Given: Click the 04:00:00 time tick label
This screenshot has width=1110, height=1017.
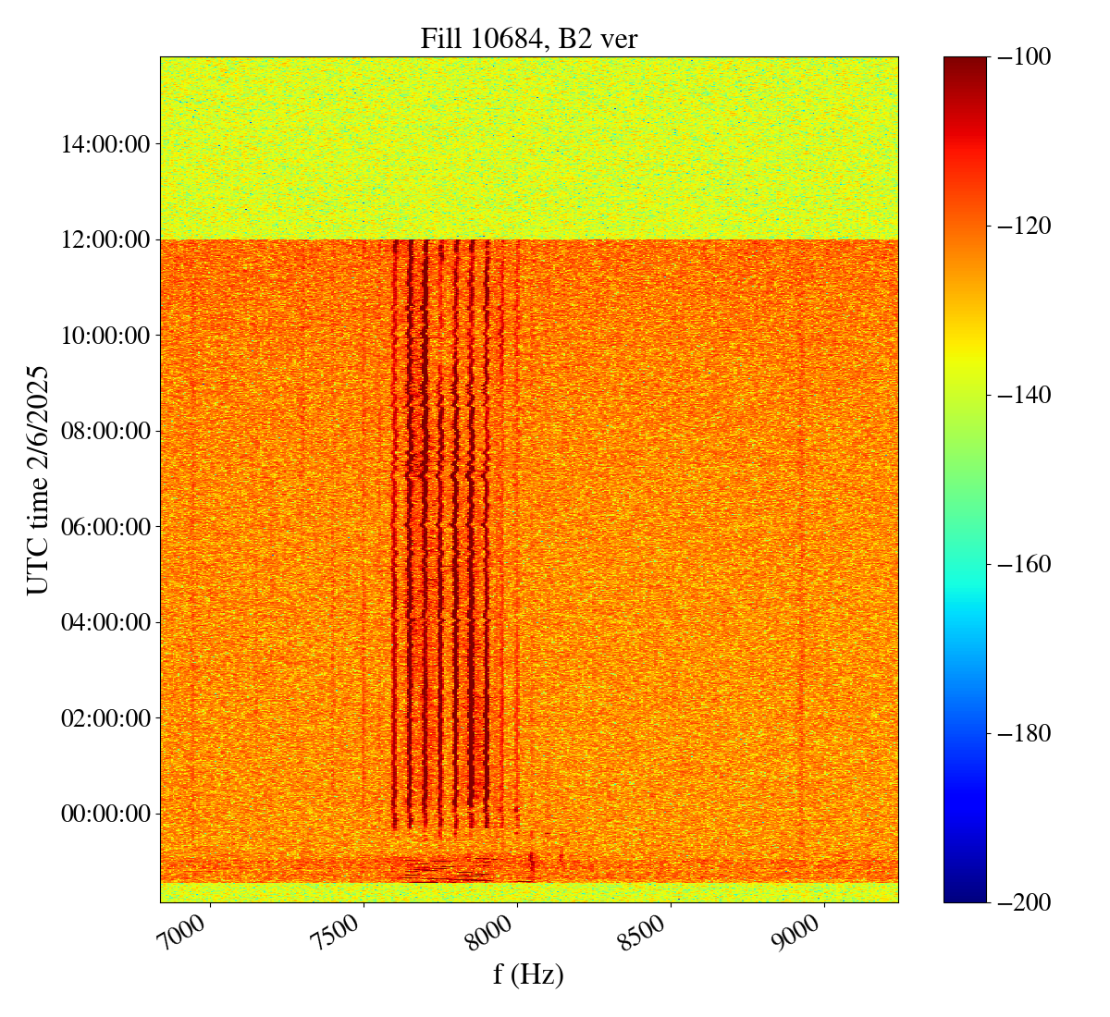Looking at the screenshot, I should coord(105,622).
